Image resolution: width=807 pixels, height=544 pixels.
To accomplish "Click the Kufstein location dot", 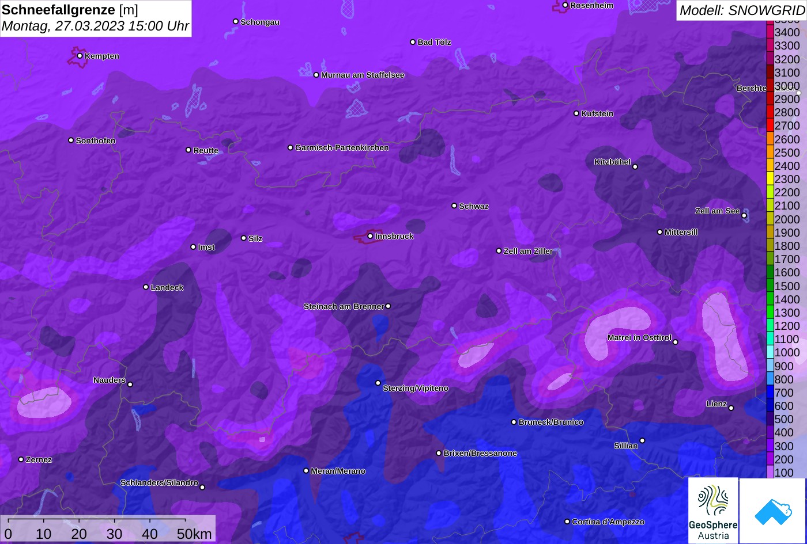I will coord(576,113).
